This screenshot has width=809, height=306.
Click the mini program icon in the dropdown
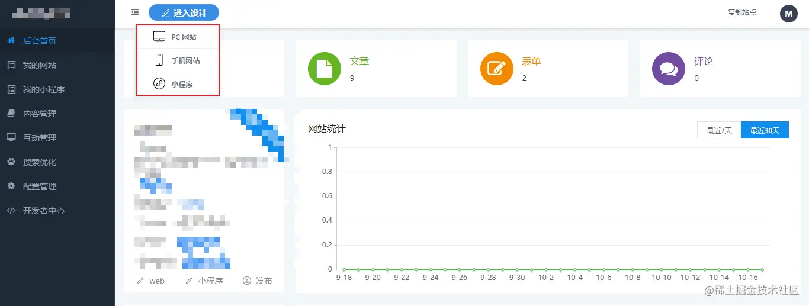(159, 84)
